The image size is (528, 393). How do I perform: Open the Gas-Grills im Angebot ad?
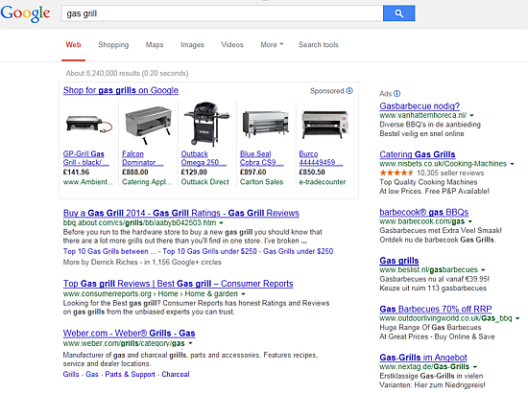click(423, 358)
